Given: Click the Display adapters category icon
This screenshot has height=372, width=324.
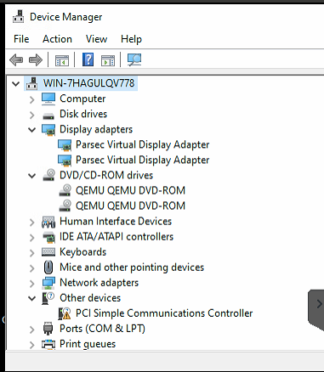Looking at the screenshot, I should [48, 130].
